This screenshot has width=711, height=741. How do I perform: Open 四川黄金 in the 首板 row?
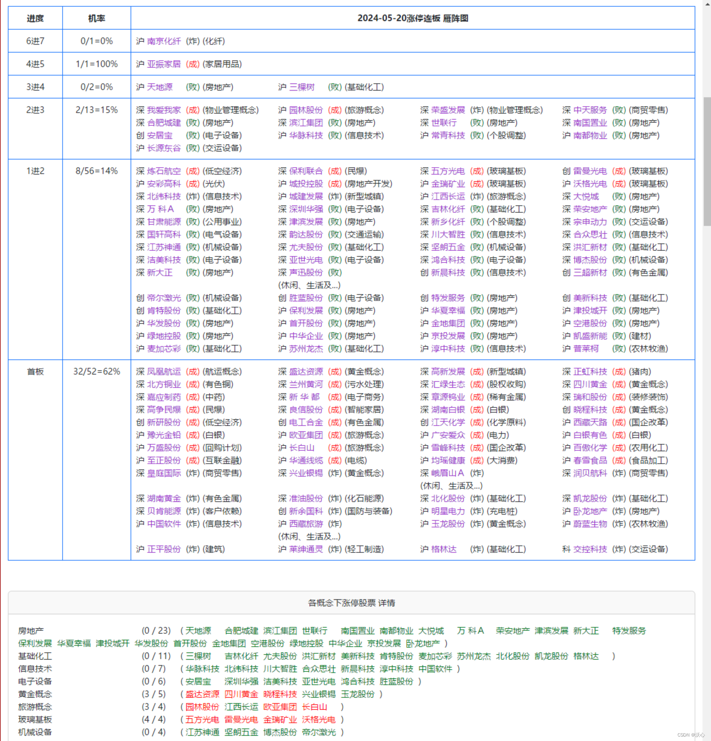click(x=590, y=384)
